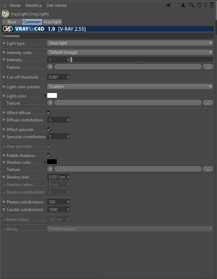Click the new attribute manager plus icon
The width and height of the screenshot is (217, 279).
pyautogui.click(x=212, y=5)
